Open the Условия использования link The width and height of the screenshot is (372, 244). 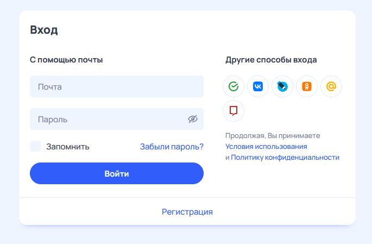pos(266,146)
